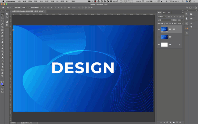Select the Crop tool
Viewport: 198px width, 124px height.
tap(2, 27)
